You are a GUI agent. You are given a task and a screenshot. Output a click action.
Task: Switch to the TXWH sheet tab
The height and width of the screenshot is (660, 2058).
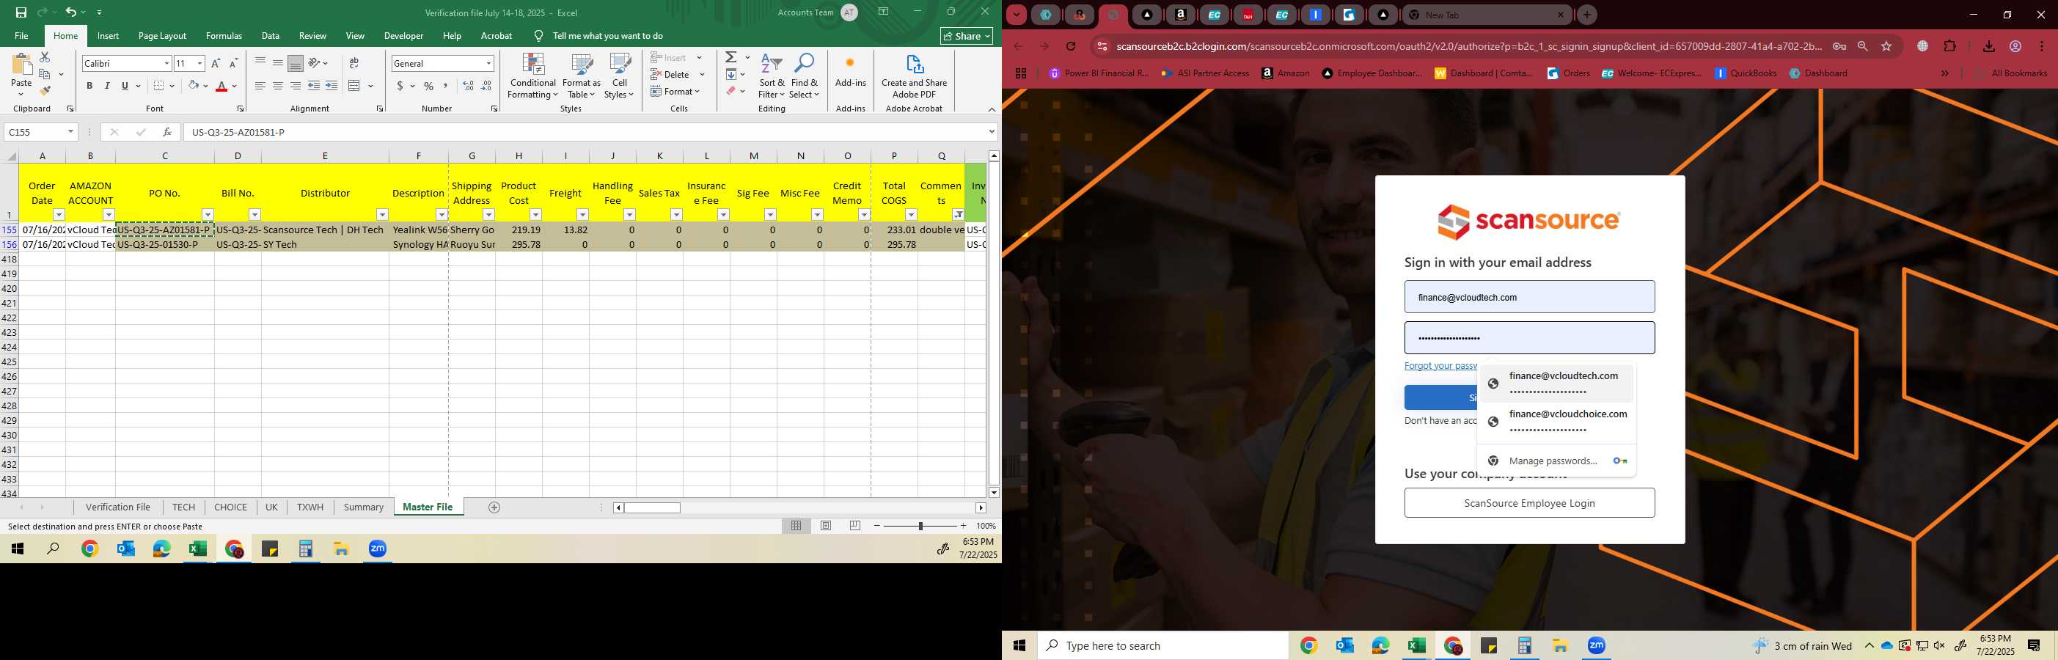pyautogui.click(x=310, y=507)
